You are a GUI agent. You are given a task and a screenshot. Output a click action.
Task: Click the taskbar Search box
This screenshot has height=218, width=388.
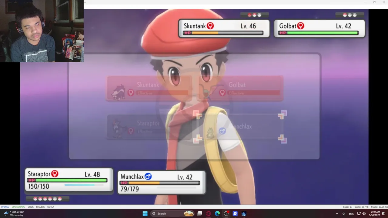point(172,213)
